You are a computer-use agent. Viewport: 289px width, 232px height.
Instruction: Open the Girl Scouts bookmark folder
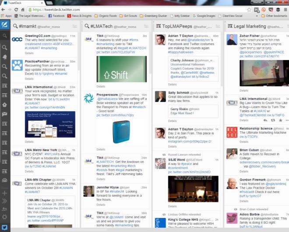(x=128, y=16)
